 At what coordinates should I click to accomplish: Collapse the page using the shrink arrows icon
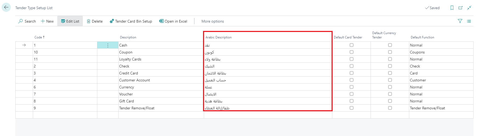coord(469,8)
